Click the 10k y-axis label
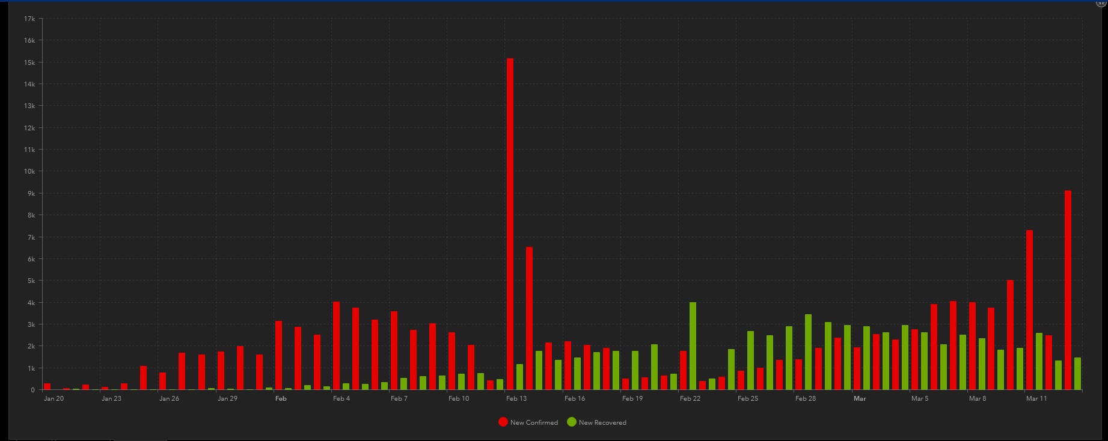This screenshot has width=1108, height=441. [x=29, y=171]
